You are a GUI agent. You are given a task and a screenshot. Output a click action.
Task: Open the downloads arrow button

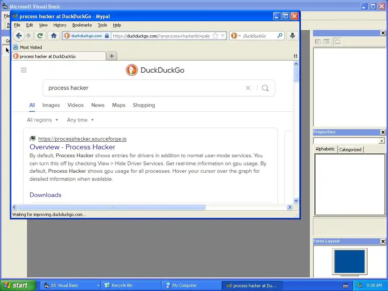pos(292,36)
